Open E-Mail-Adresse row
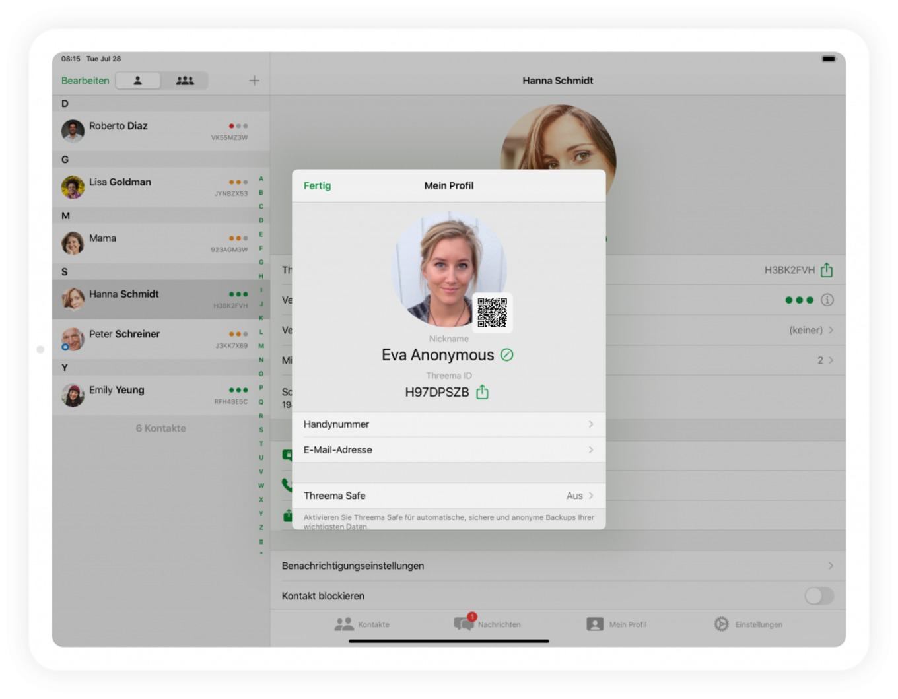This screenshot has height=699, width=898. pos(449,449)
